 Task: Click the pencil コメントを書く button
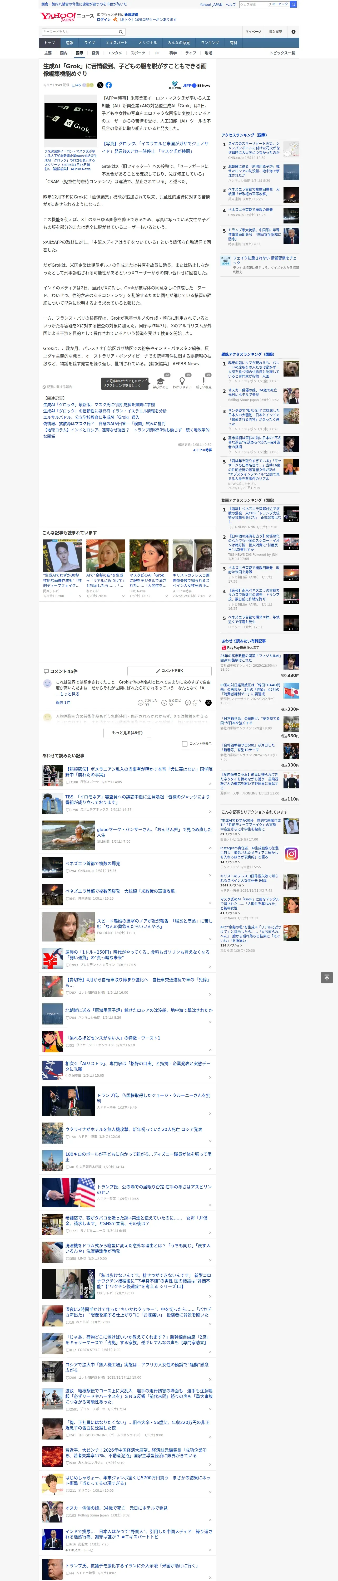pos(169,671)
